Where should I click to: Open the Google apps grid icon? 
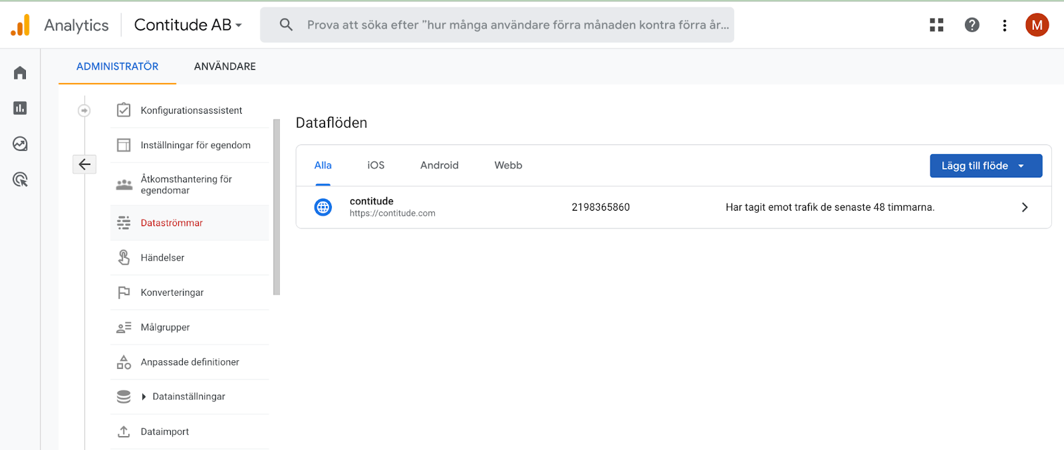936,25
